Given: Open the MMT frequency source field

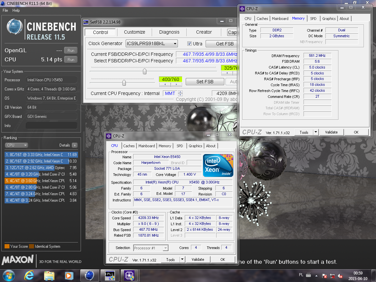Looking at the screenshot, I should 170,93.
